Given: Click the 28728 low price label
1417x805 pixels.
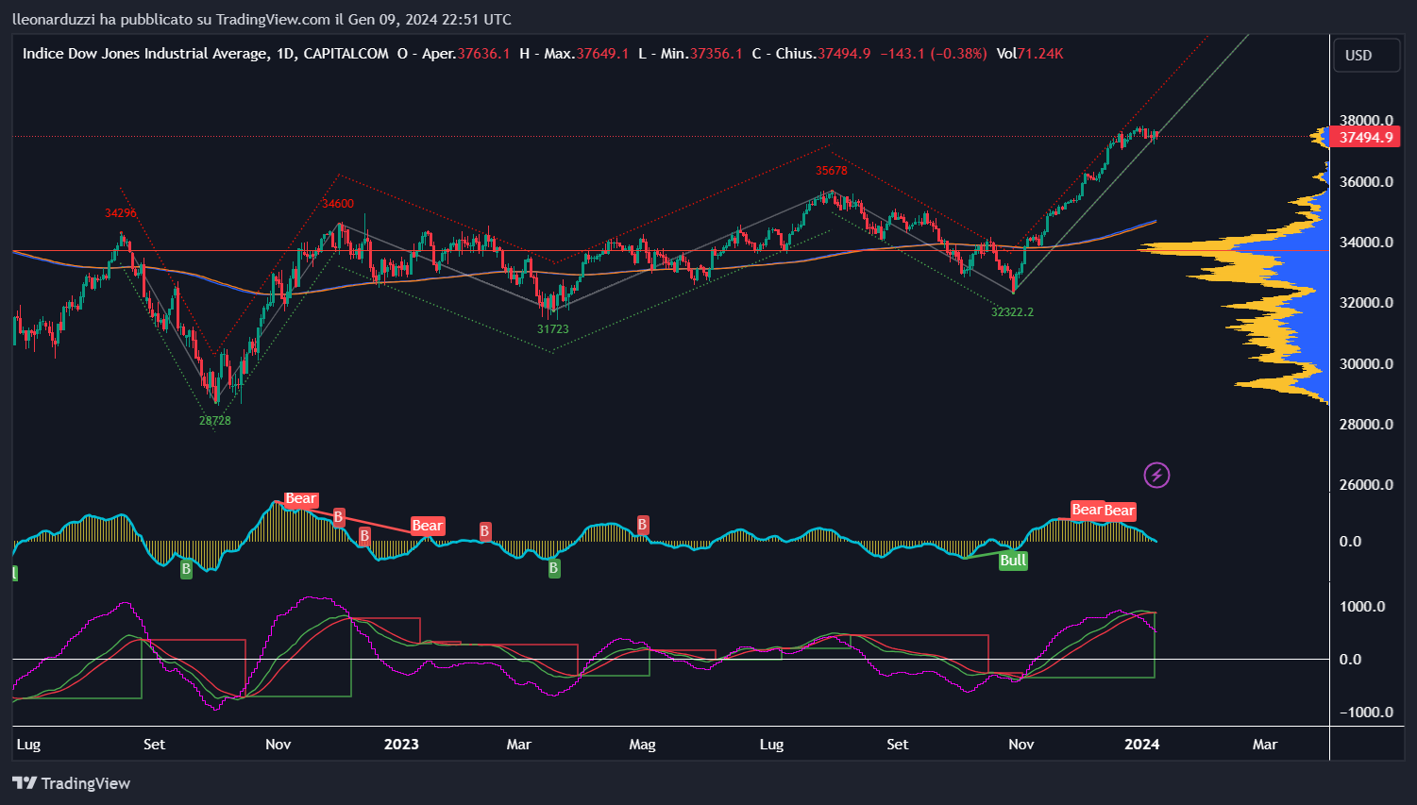Looking at the screenshot, I should pyautogui.click(x=215, y=421).
